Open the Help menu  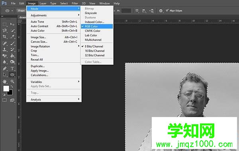117,3
